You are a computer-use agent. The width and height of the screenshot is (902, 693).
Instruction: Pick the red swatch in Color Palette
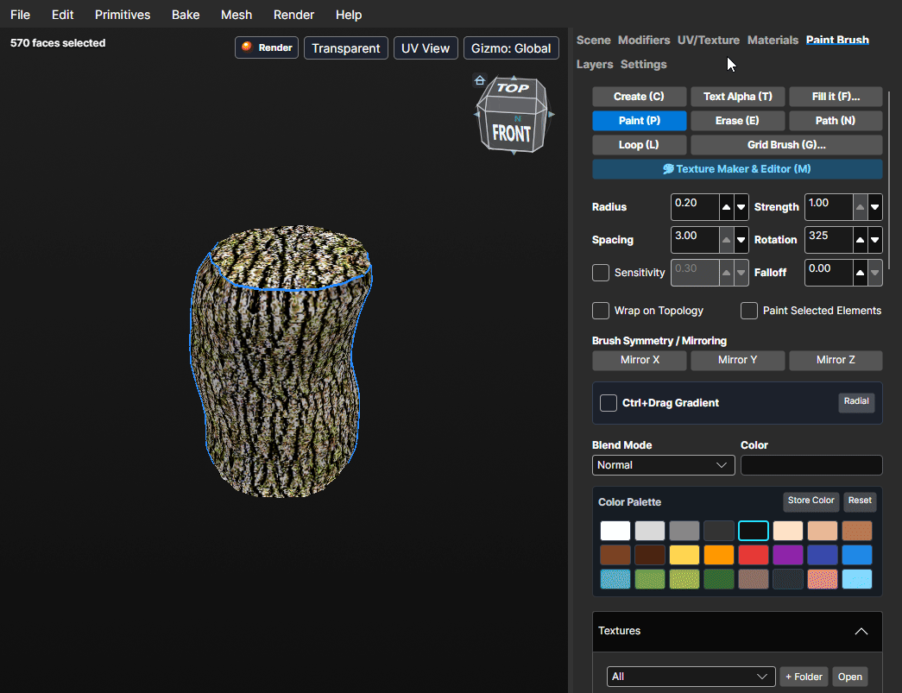point(753,555)
